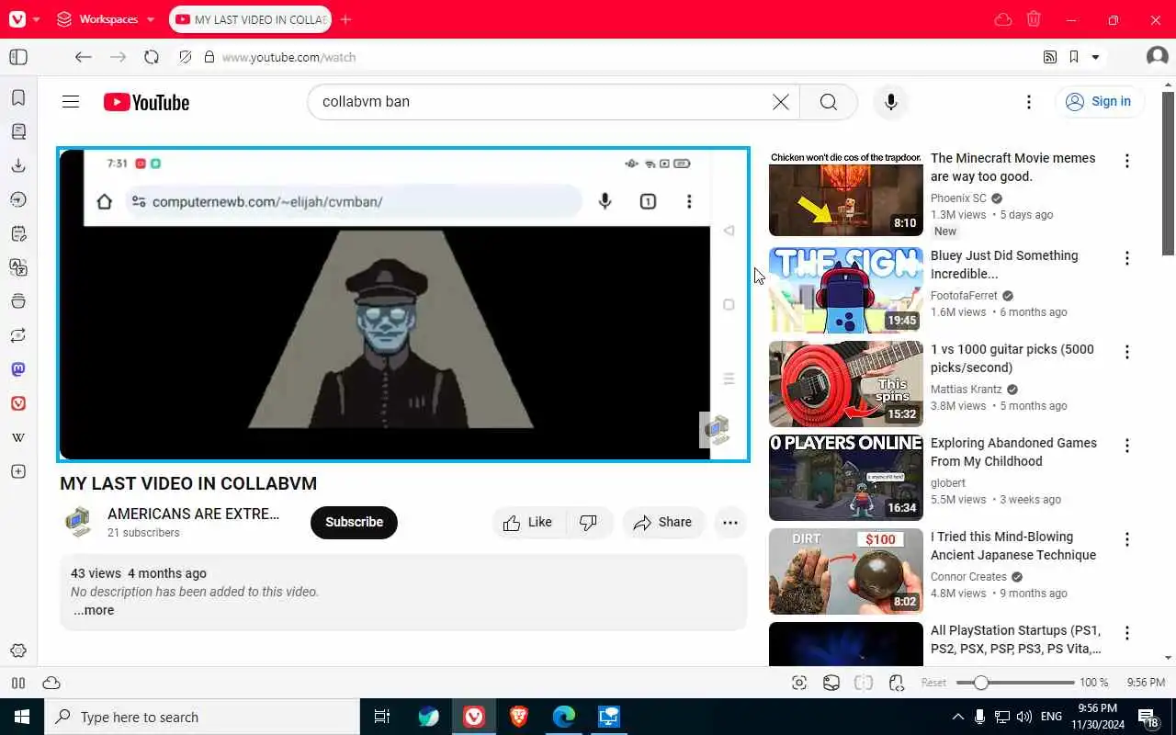This screenshot has width=1176, height=735.
Task: Bookmark this page with bookmark icon
Action: coord(1073,57)
